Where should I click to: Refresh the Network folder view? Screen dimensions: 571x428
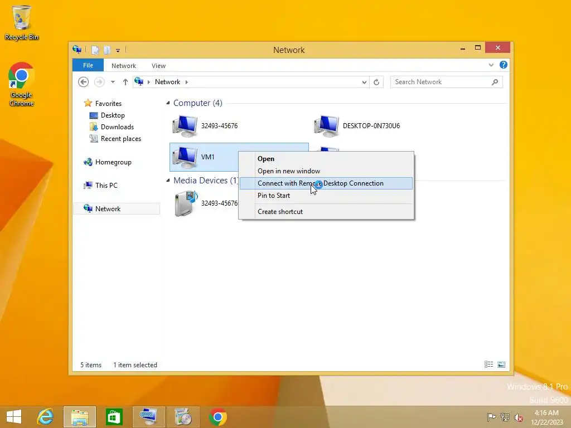point(376,82)
